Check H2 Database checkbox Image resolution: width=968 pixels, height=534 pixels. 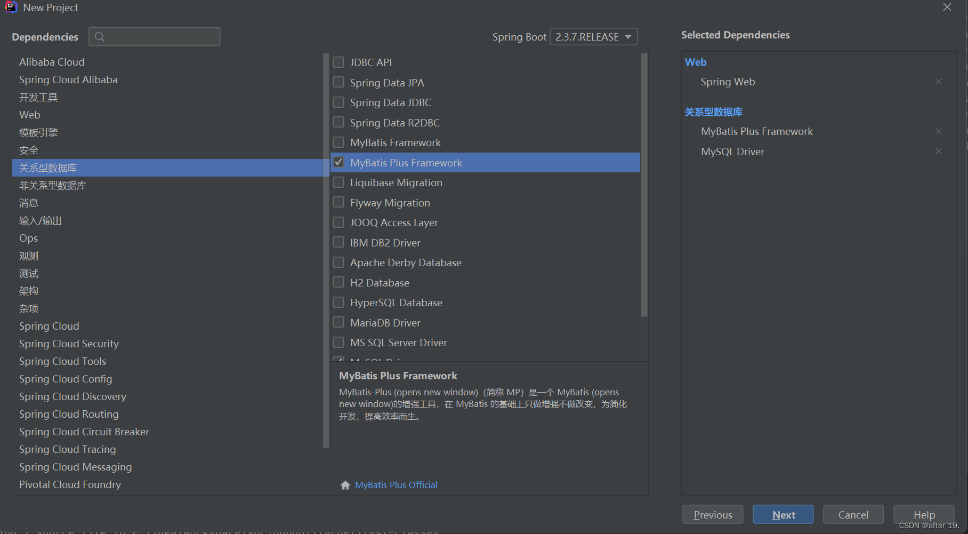338,282
